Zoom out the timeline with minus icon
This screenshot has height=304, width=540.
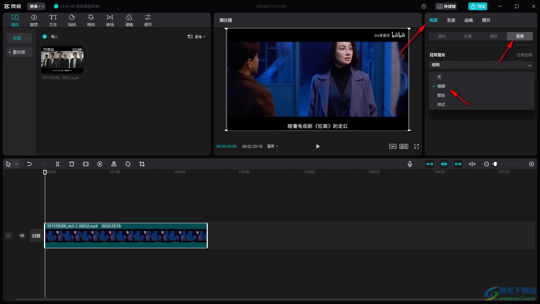tap(487, 164)
